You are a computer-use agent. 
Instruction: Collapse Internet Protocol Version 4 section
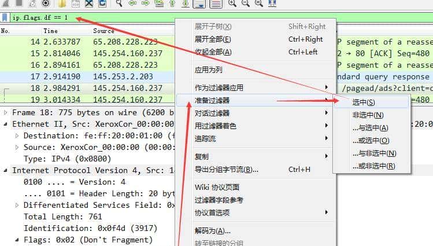pyautogui.click(x=6, y=171)
